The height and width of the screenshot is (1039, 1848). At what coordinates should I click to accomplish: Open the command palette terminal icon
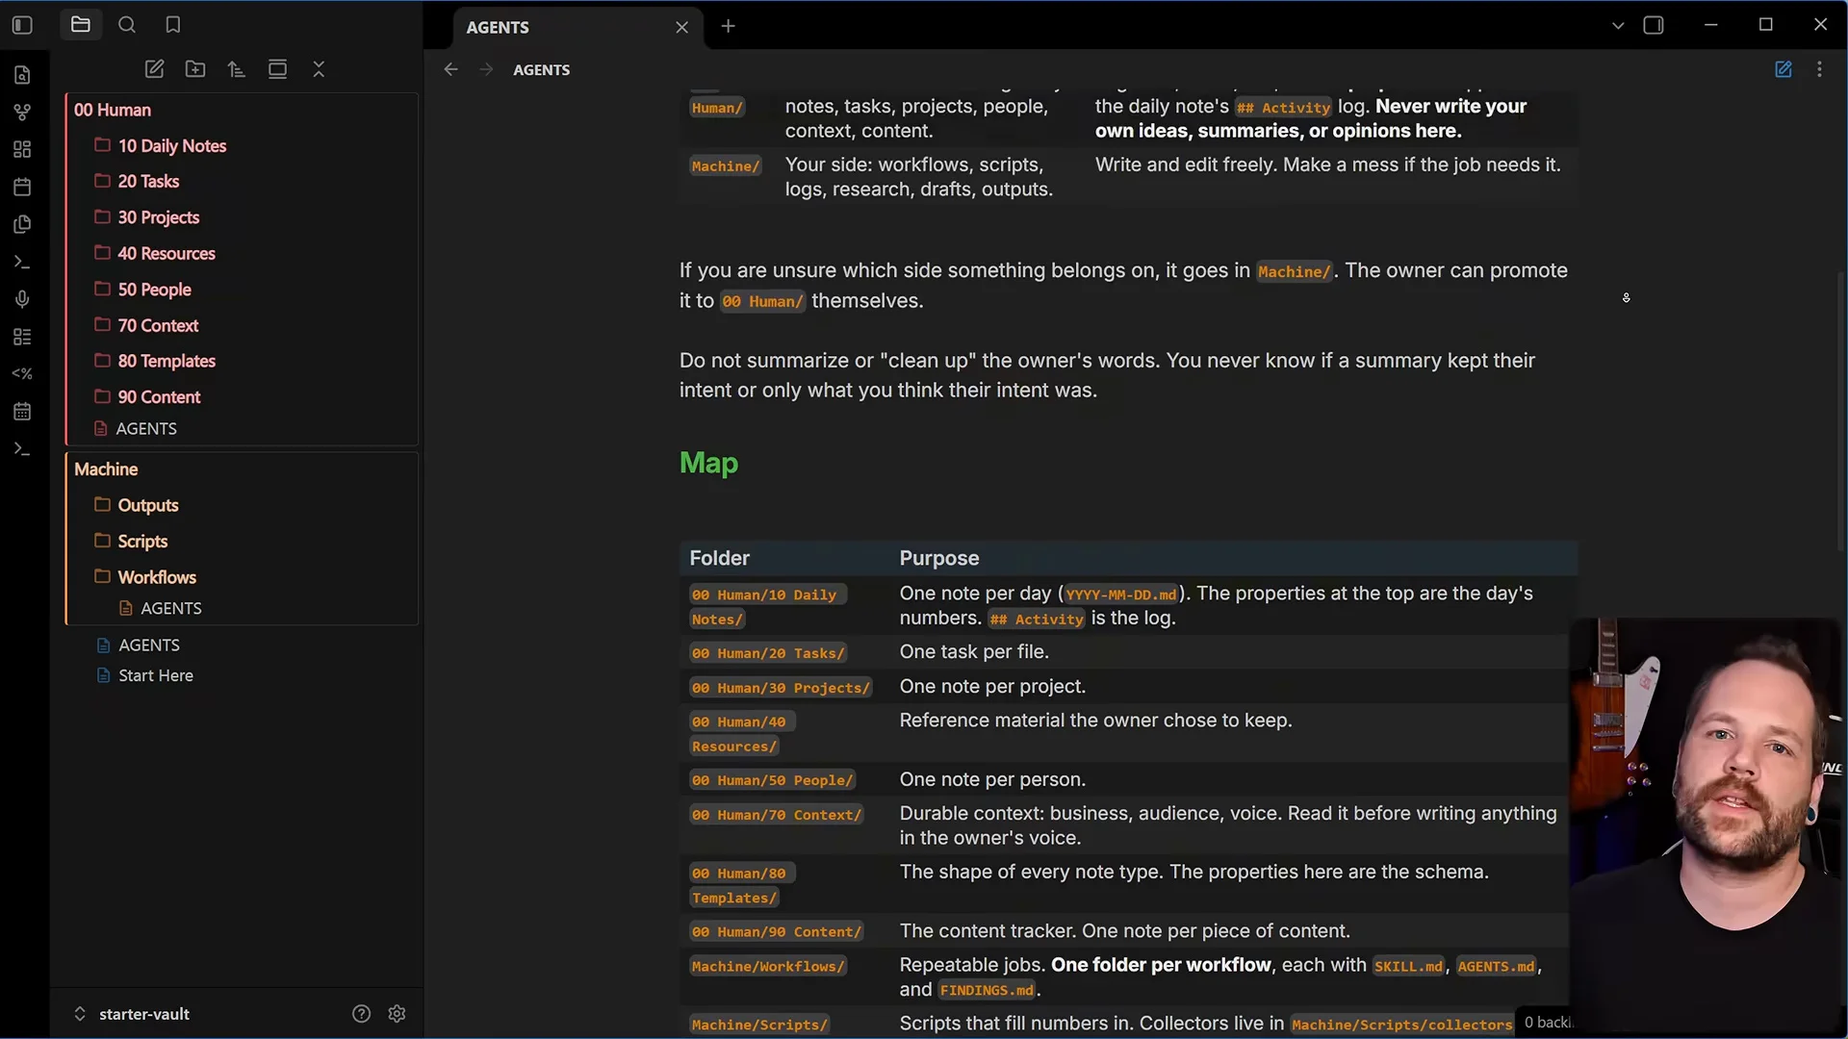coord(22,262)
